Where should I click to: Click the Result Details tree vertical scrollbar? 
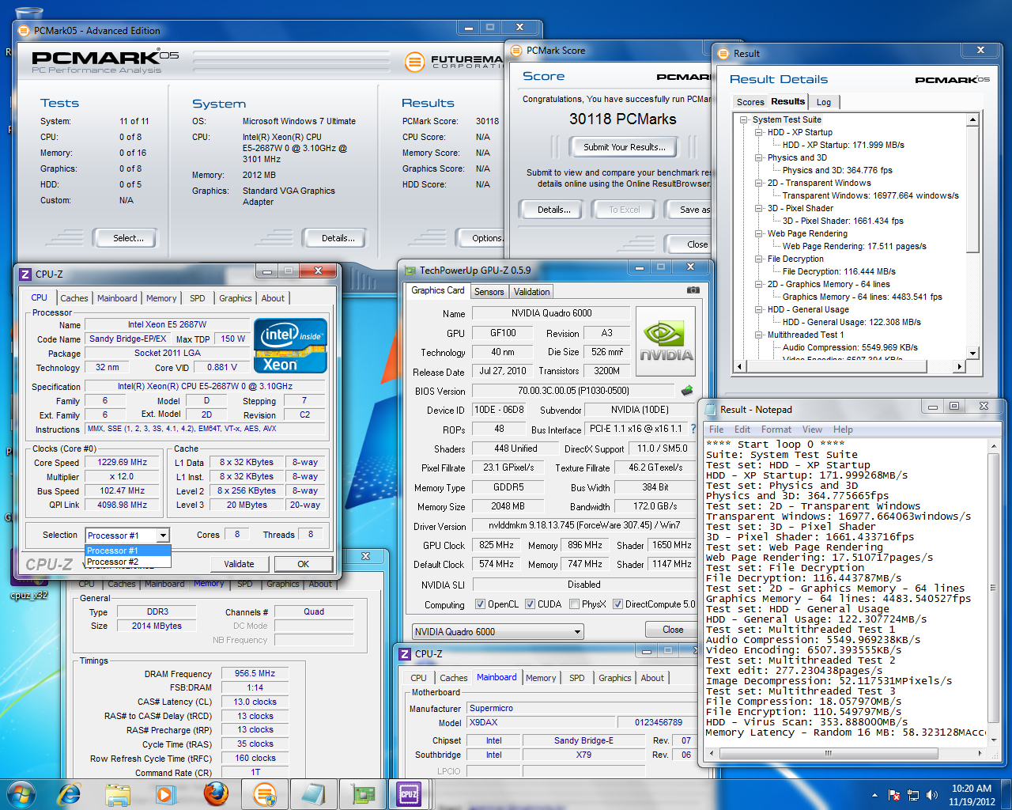click(972, 237)
